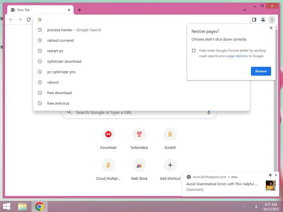Viewport: 283px width, 212px height.
Task: Select the 'restart pc' suggestion
Action: click(x=141, y=51)
